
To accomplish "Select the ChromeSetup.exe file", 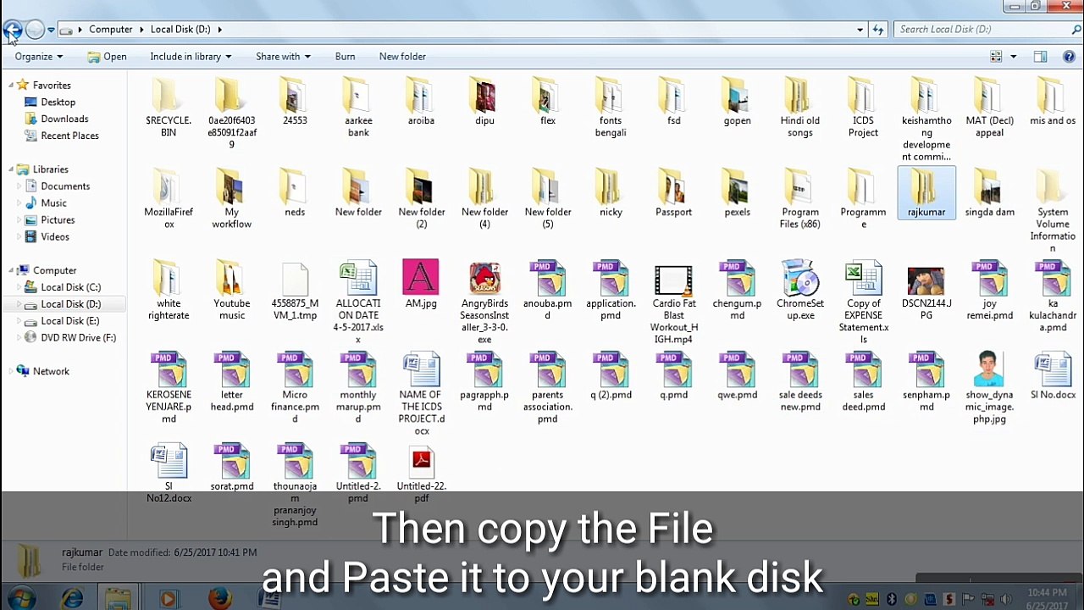I will tap(799, 290).
